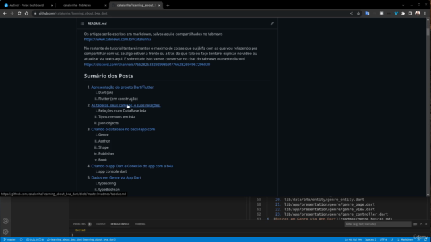Open the tabnews.com.br/catalunha link

[117, 39]
